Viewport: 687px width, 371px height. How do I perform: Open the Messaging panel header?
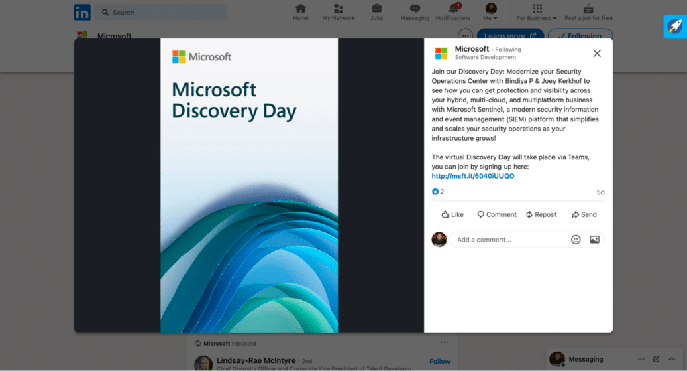(614, 359)
